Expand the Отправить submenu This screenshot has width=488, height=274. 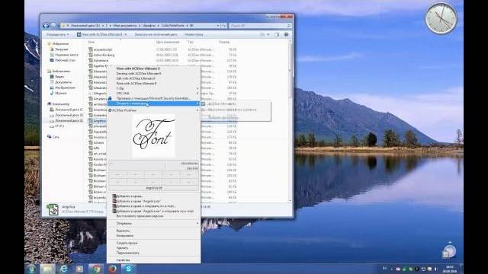point(153,224)
